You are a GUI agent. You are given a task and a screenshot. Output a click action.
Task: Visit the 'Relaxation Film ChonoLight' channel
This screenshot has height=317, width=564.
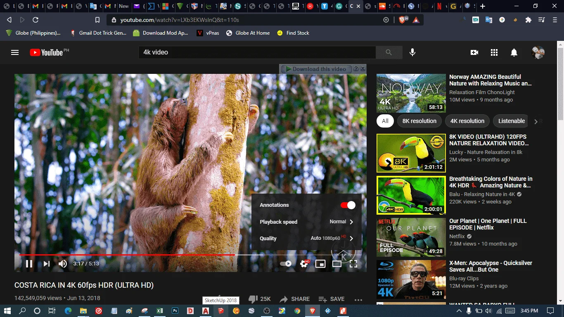coord(482,92)
